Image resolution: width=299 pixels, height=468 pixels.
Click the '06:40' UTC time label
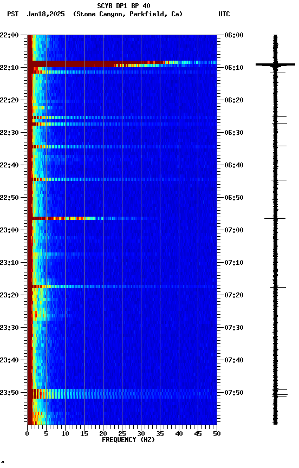tap(234, 165)
